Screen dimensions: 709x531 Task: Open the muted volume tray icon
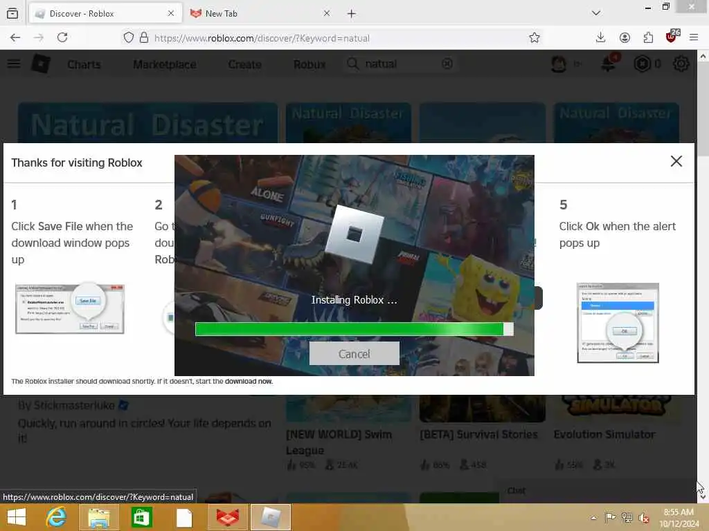pos(643,517)
